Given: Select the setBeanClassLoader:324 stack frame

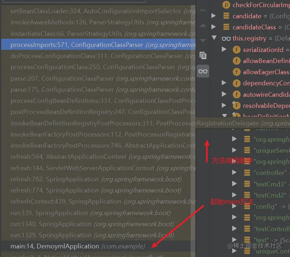Looking at the screenshot, I should 98,11.
